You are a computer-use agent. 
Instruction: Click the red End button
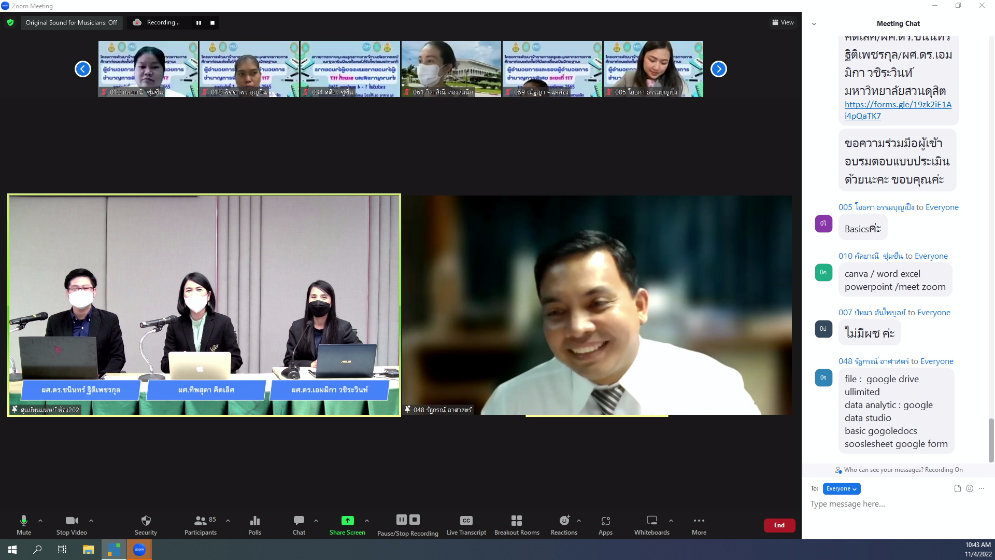[x=779, y=525]
